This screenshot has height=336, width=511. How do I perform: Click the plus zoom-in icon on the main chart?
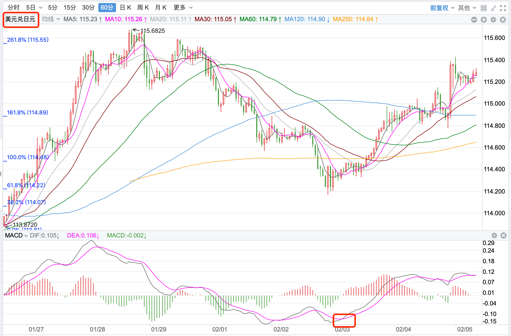pyautogui.click(x=484, y=20)
